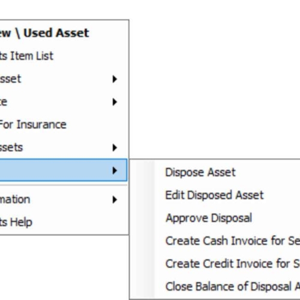Expand arrow beside the 'mation' entry
The height and width of the screenshot is (300, 300).
click(115, 199)
